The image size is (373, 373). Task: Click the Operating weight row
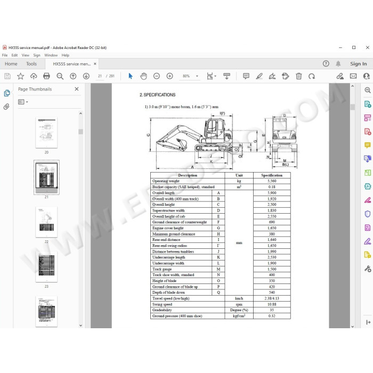pos(220,181)
